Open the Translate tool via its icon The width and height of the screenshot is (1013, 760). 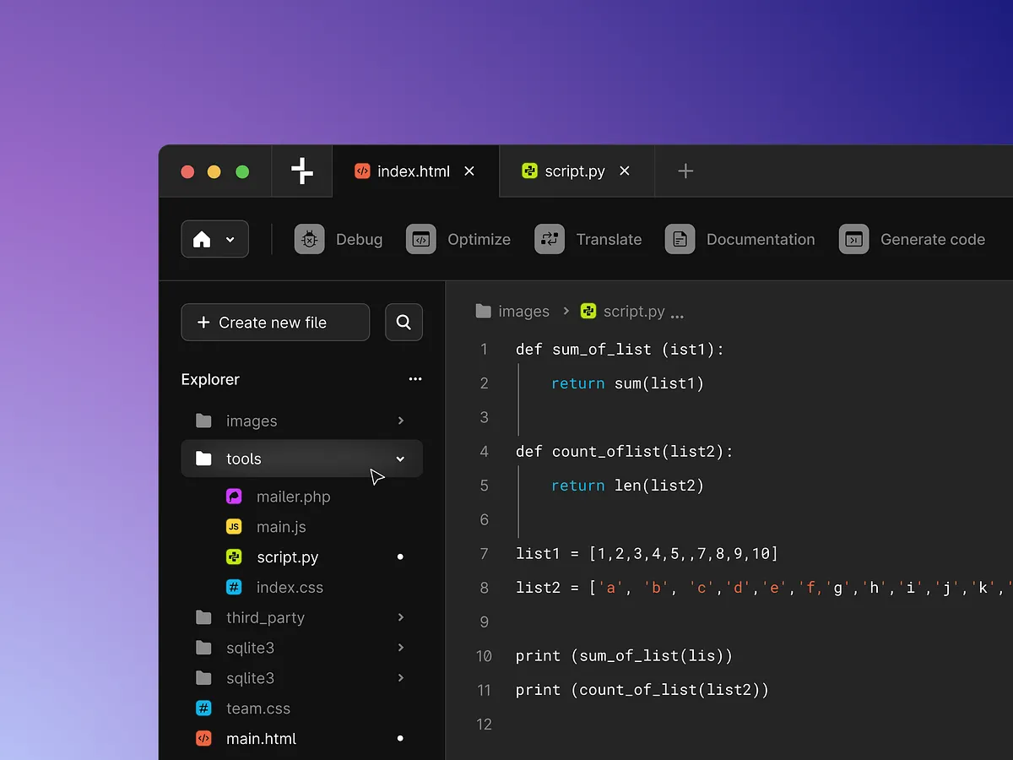pyautogui.click(x=549, y=239)
